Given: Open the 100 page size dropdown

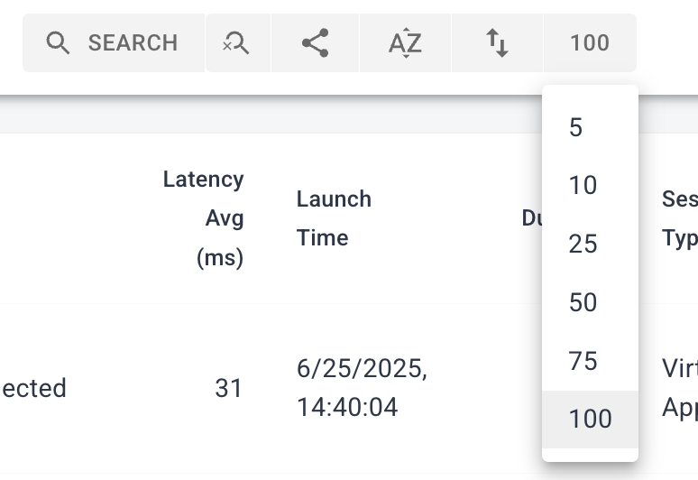Looking at the screenshot, I should pyautogui.click(x=590, y=42).
